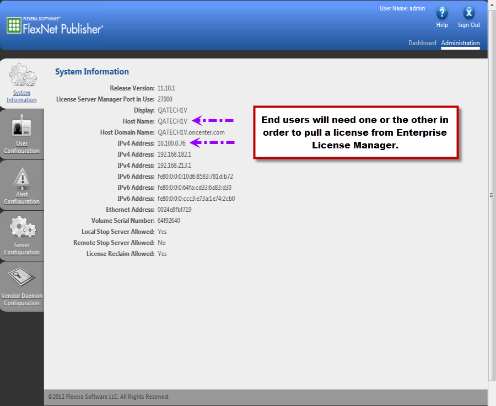Click the Release Version value 11.10.1
The width and height of the screenshot is (496, 406).
click(x=166, y=88)
